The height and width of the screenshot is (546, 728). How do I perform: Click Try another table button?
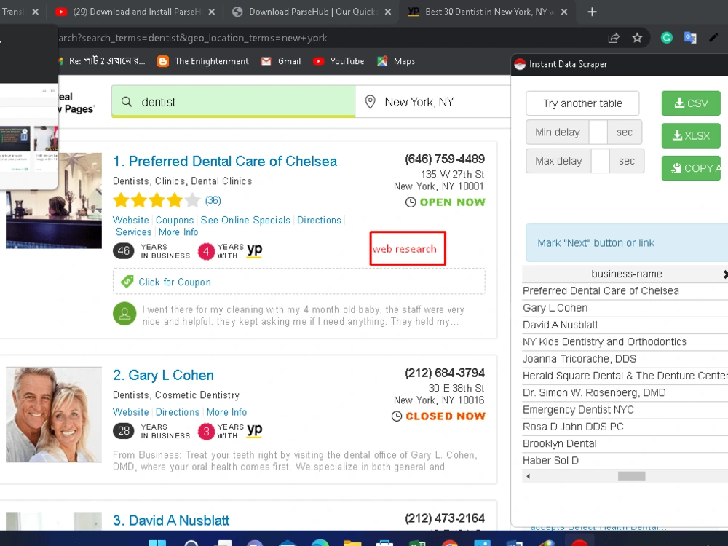point(582,103)
